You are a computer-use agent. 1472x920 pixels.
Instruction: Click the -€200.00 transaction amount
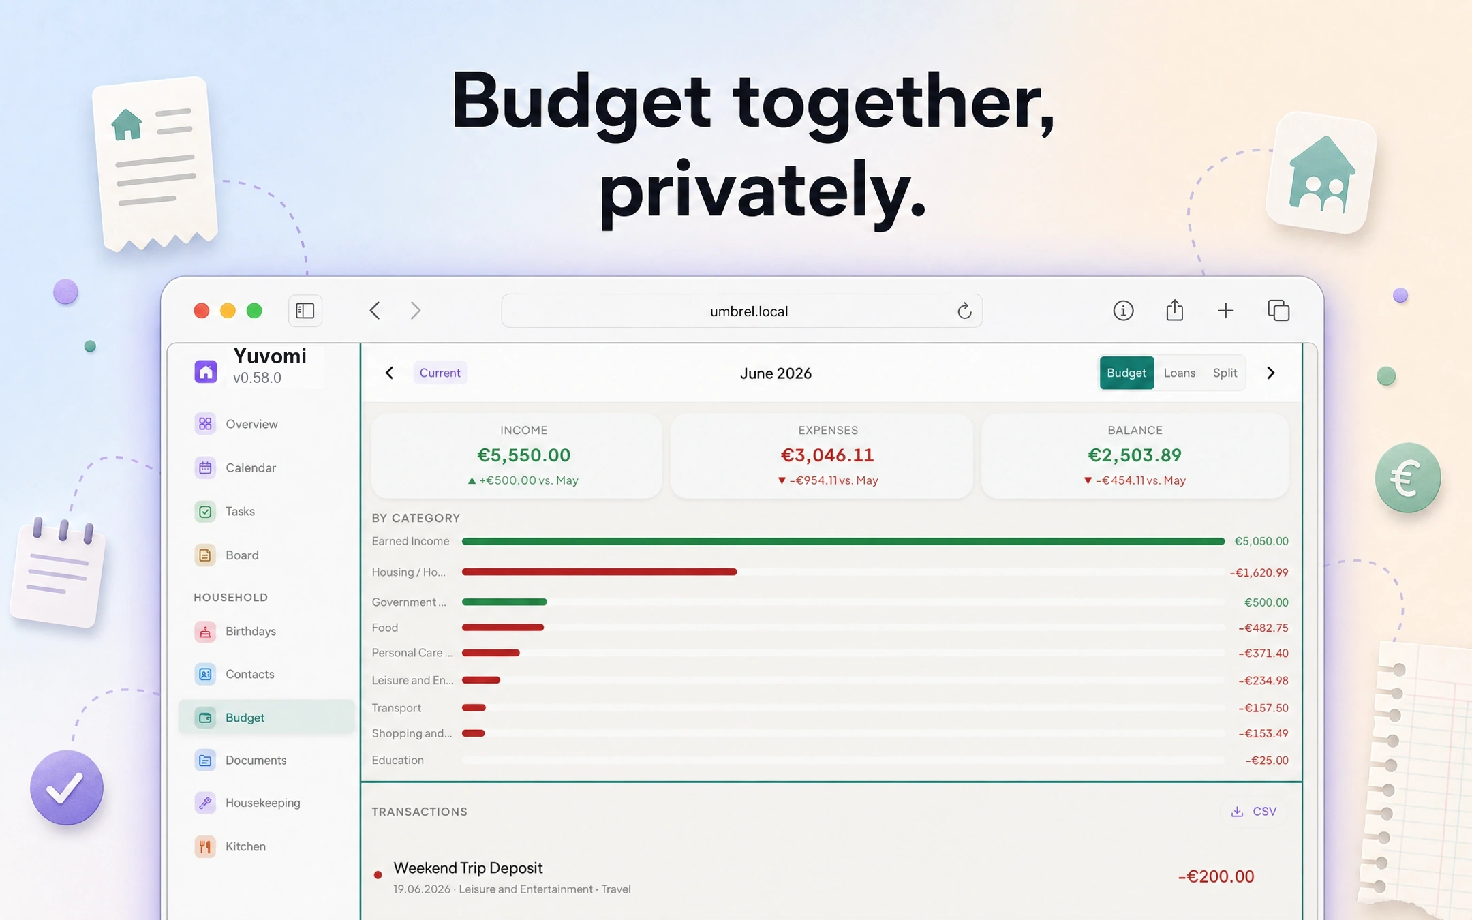pos(1216,876)
